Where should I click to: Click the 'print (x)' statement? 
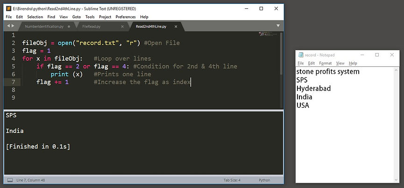67,74
